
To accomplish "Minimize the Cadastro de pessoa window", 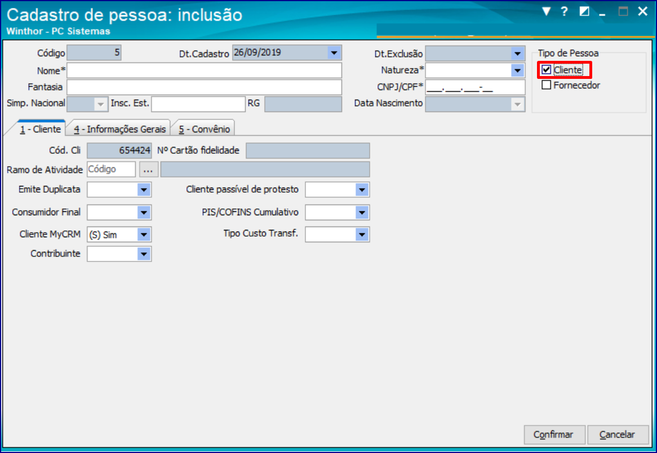I will coord(602,14).
